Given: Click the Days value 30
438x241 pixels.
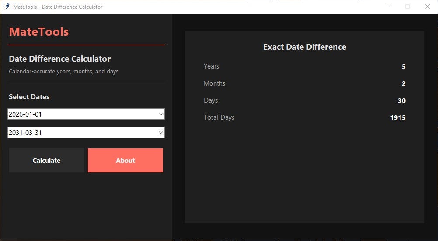Looking at the screenshot, I should click(x=402, y=101).
